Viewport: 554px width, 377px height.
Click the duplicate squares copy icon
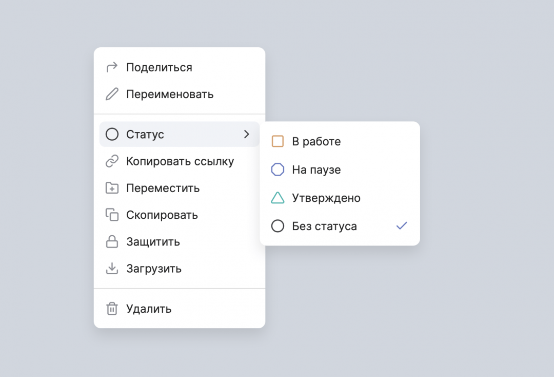click(111, 215)
